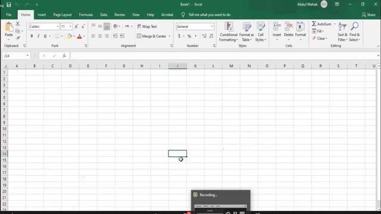This screenshot has height=214, width=381.
Task: Open Cell Styles gallery
Action: pyautogui.click(x=261, y=32)
